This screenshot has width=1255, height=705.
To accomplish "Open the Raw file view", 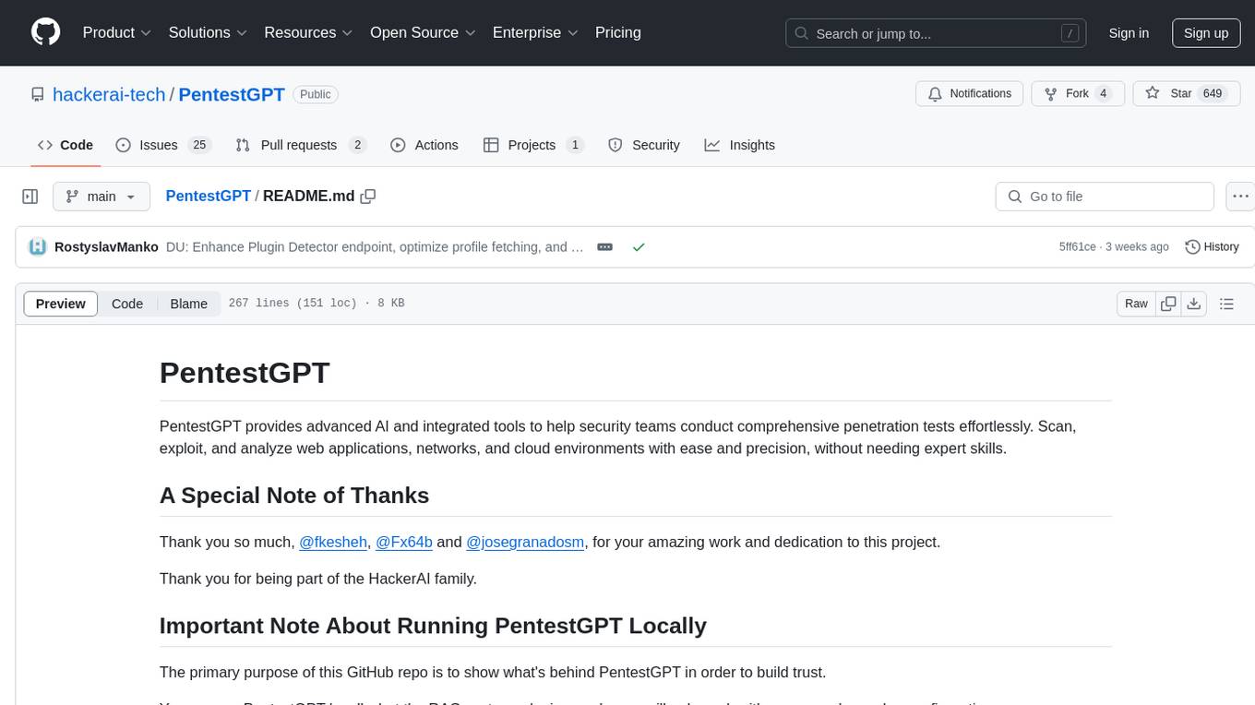I will (1136, 304).
